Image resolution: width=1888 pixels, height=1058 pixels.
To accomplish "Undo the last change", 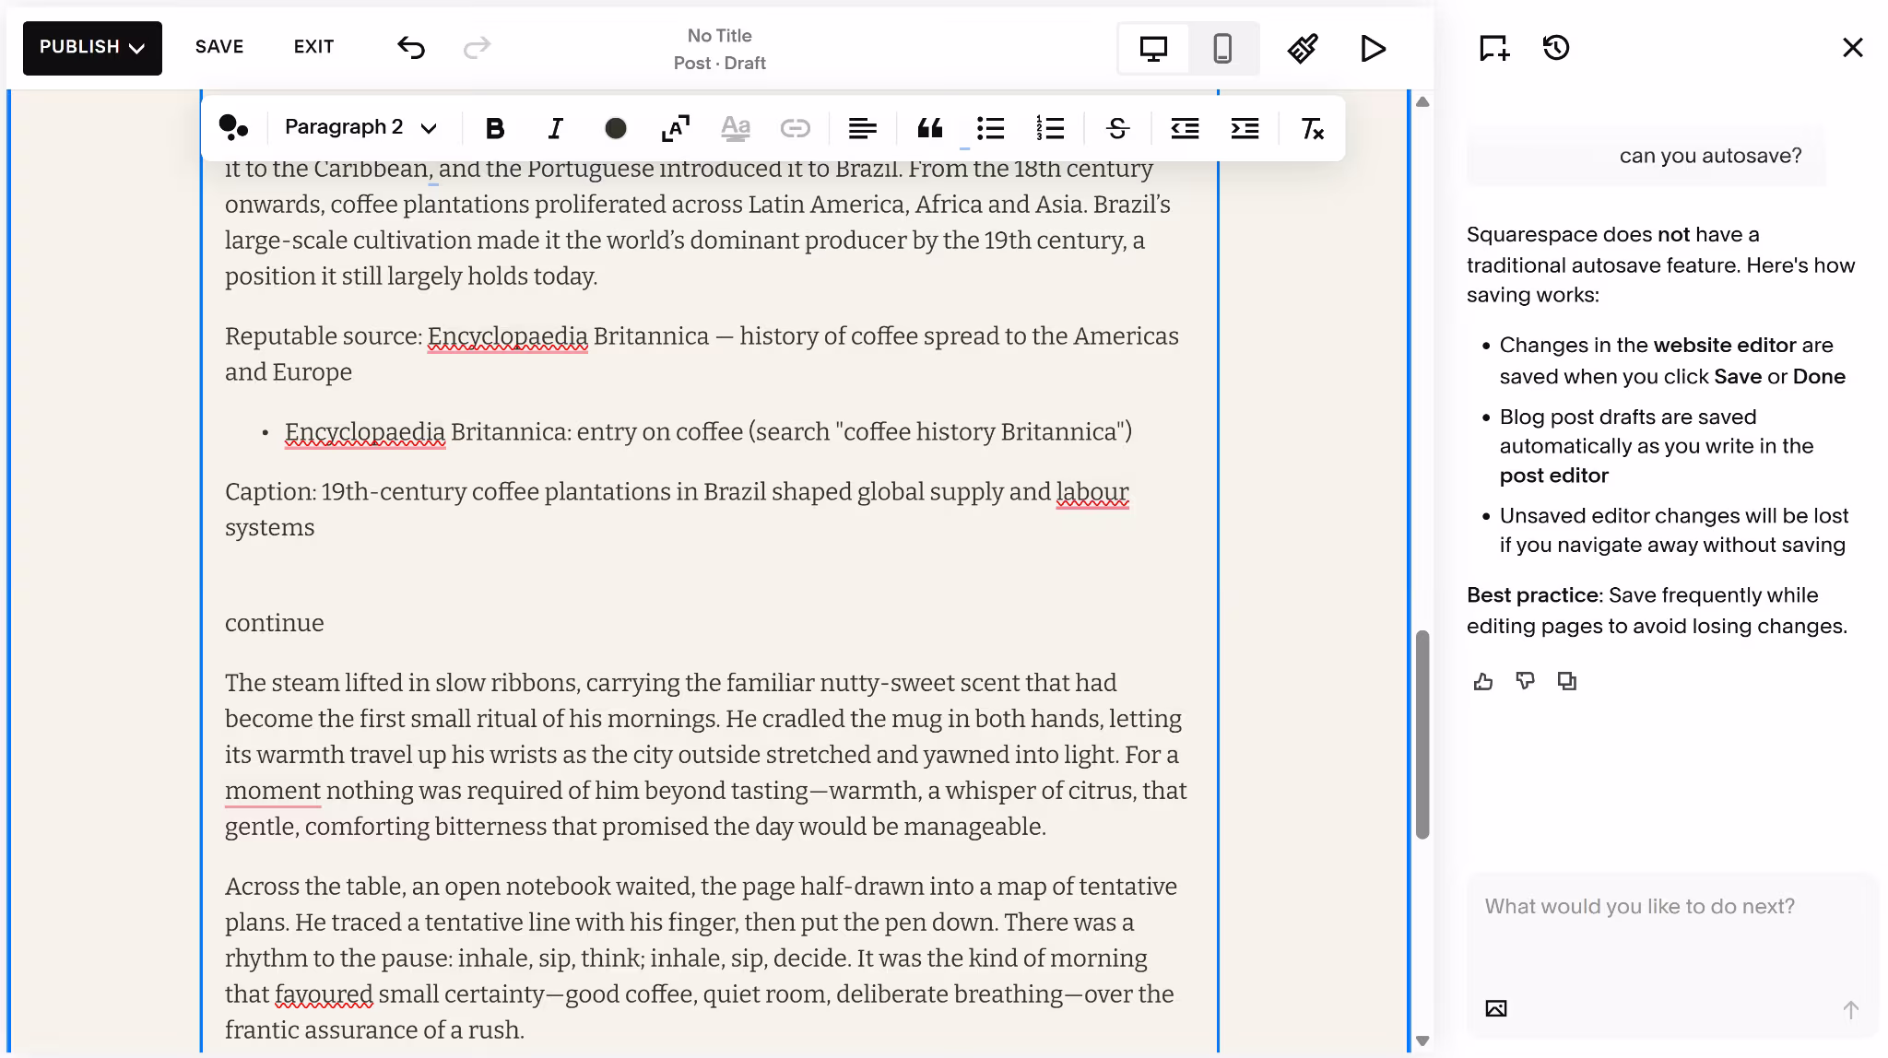I will click(x=411, y=47).
